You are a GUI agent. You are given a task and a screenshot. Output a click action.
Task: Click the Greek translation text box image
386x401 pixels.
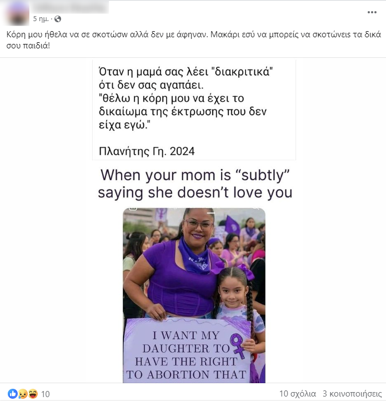click(194, 110)
